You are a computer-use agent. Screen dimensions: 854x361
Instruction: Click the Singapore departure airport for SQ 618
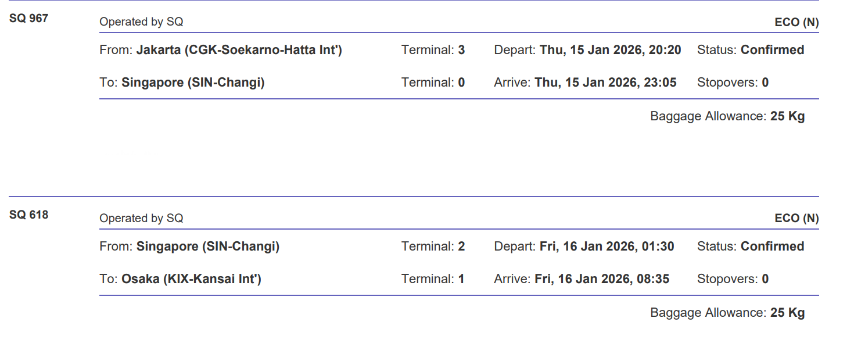click(208, 246)
